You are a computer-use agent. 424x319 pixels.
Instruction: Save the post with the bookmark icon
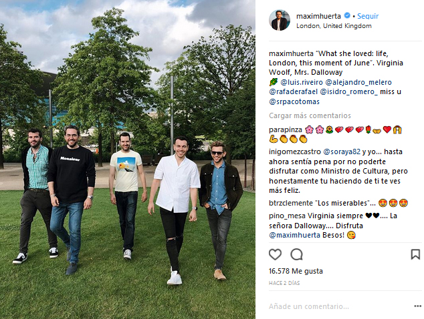coord(415,254)
